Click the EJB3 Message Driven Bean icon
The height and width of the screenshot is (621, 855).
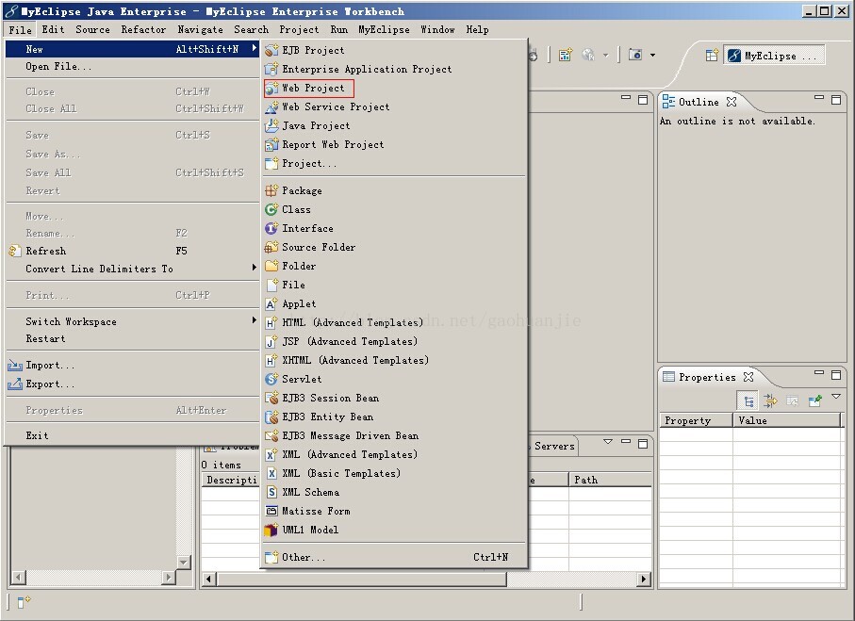271,435
